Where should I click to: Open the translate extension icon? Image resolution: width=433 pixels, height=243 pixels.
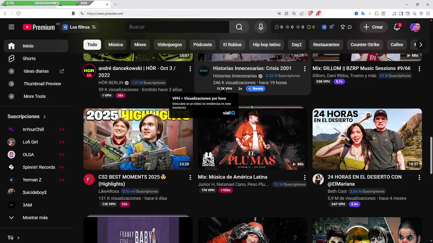pos(363,13)
